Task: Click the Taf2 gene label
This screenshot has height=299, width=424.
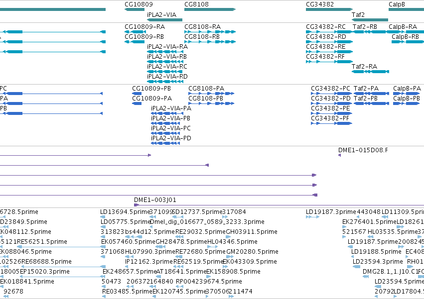Action: [x=358, y=14]
